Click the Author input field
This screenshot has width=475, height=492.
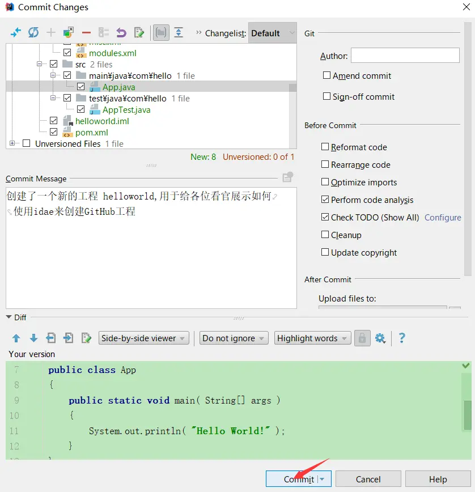[405, 55]
